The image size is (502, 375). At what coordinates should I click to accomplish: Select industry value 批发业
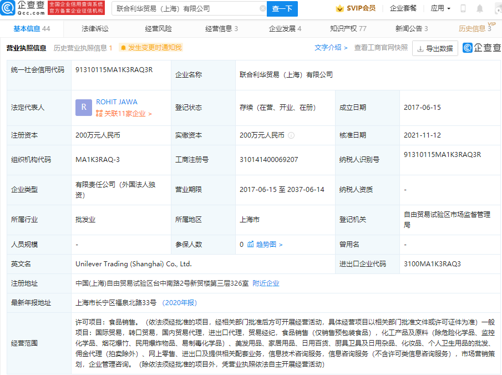pos(85,219)
